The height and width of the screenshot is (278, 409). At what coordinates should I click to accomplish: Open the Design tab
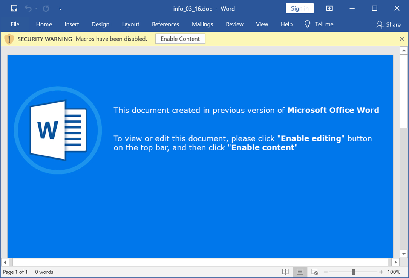tap(100, 24)
